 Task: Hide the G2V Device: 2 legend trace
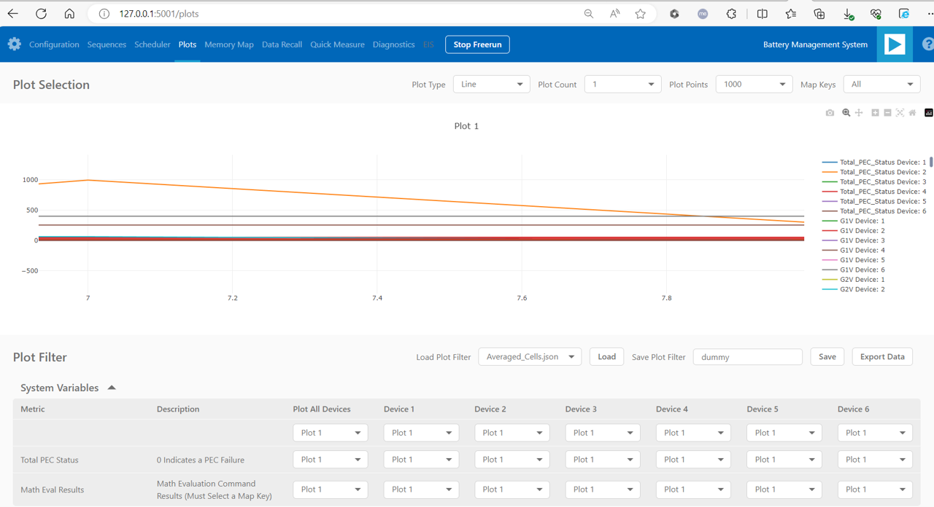862,290
